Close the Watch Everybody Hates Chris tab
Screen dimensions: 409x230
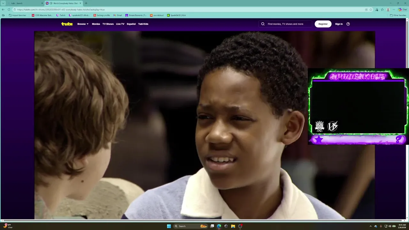click(81, 3)
